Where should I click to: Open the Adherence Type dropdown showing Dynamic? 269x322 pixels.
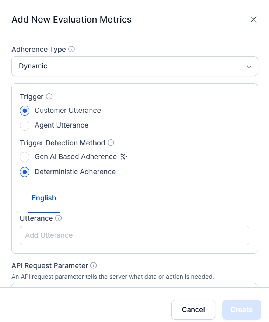134,66
